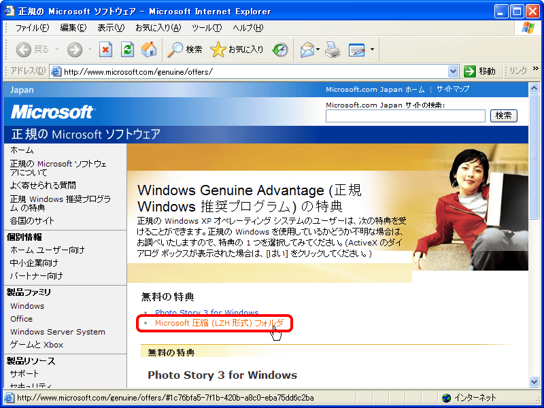
Task: Open パートナー向け sidebar link
Action: tap(37, 276)
